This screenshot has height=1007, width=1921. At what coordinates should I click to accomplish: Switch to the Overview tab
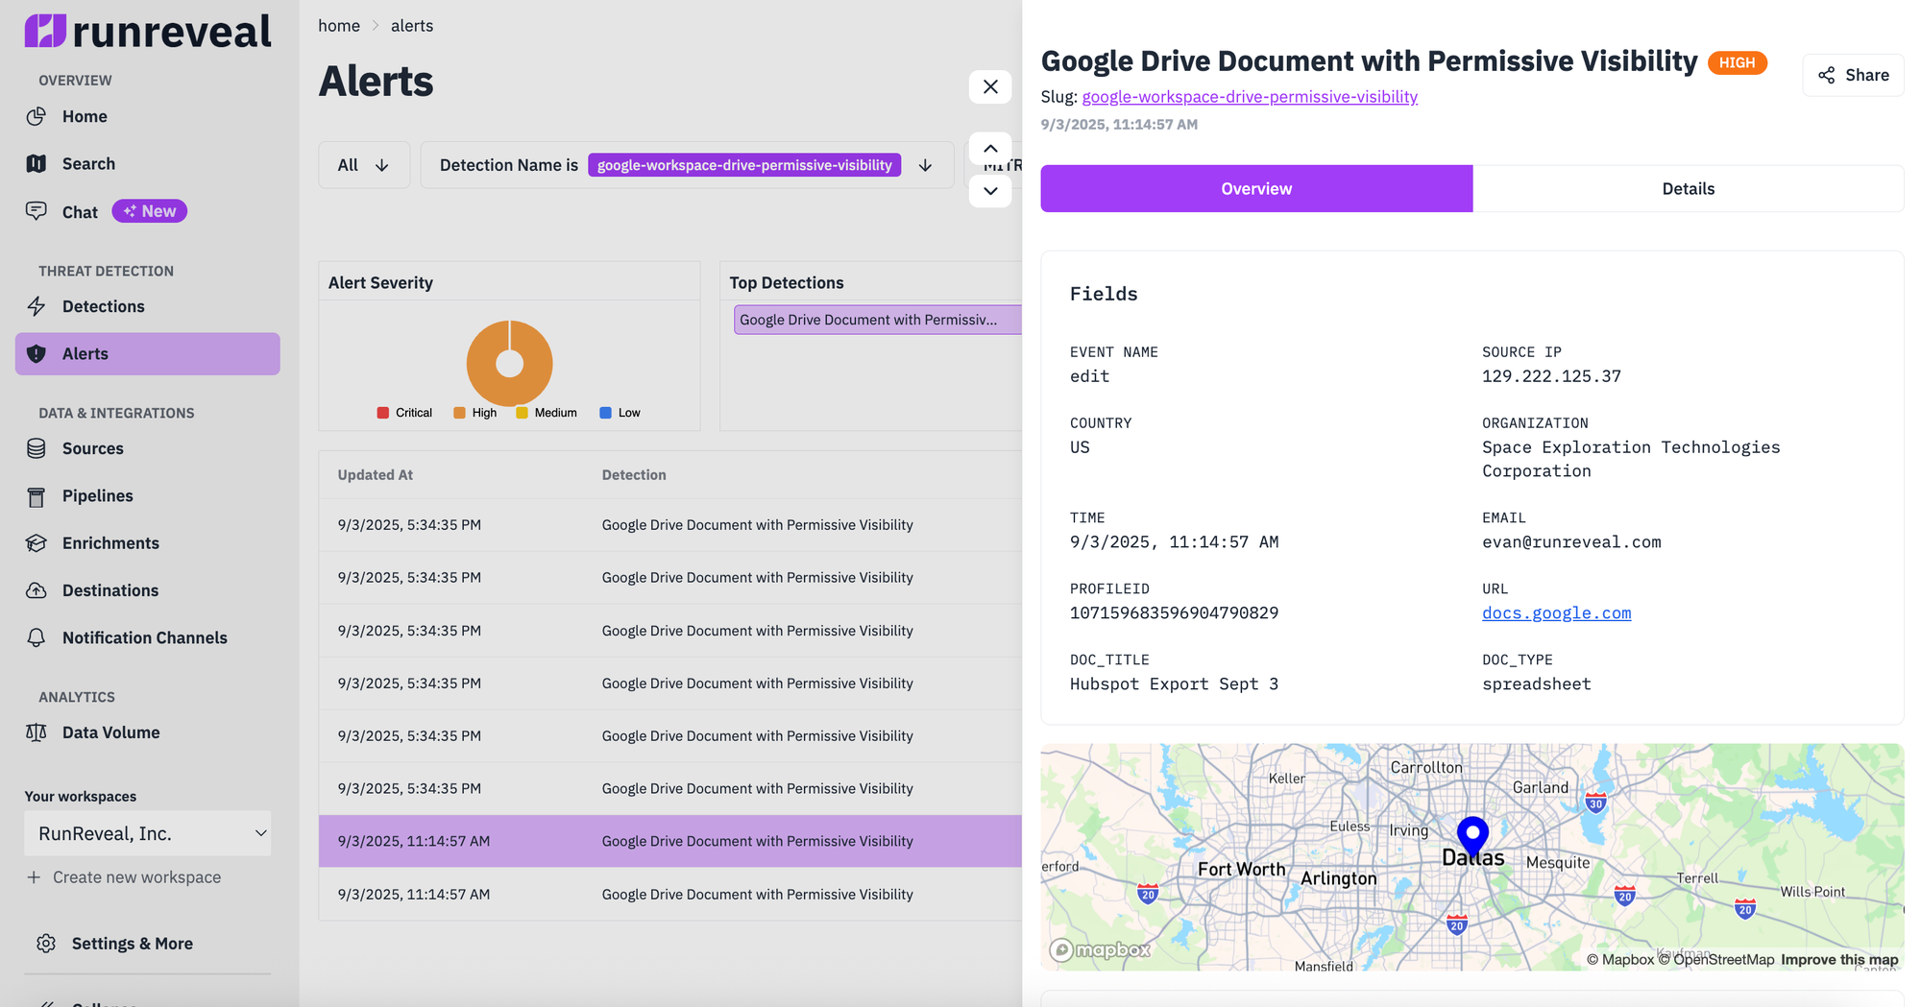(x=1256, y=188)
